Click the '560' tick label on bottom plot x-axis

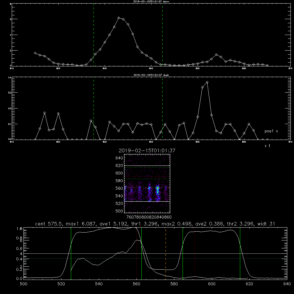coord(136,284)
